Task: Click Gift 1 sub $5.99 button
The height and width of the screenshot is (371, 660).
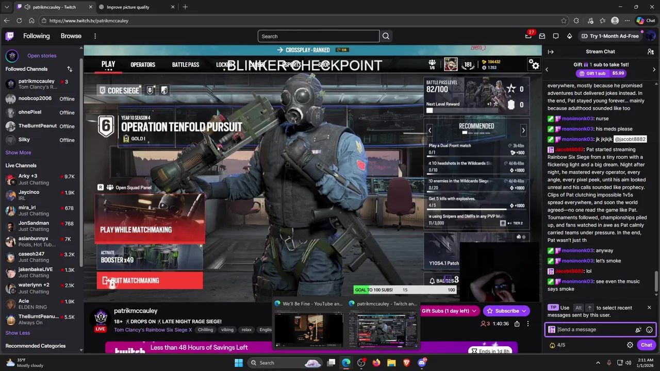Action: click(601, 73)
